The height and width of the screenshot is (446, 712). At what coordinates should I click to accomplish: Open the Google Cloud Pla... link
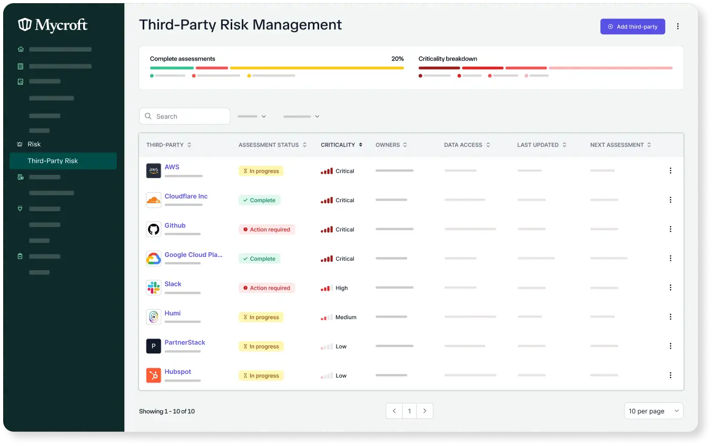click(194, 255)
